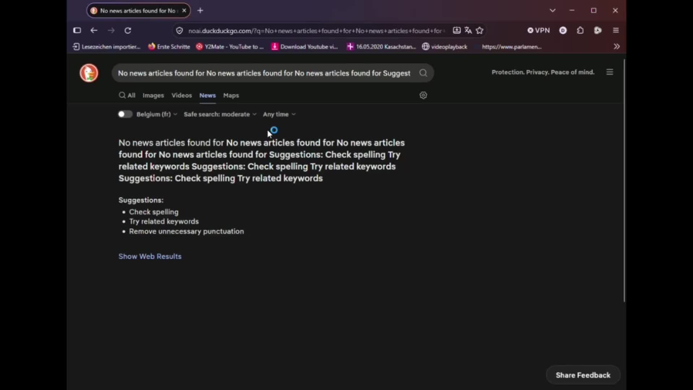Click the 'Suggestions:' heading text

[x=141, y=200]
